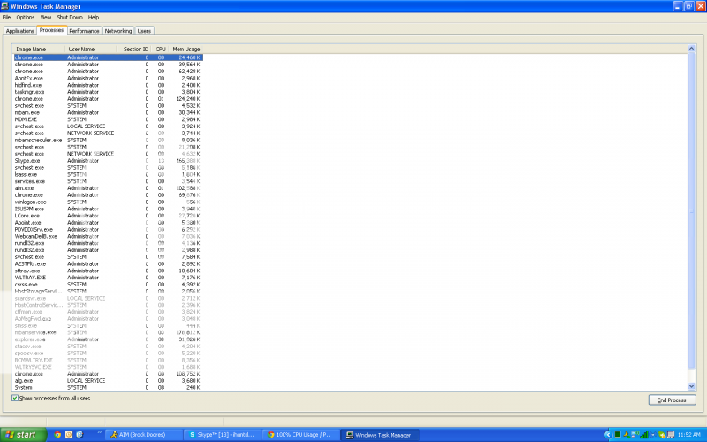Image resolution: width=707 pixels, height=442 pixels.
Task: Click the system clock showing 11:52 AM
Action: (x=689, y=435)
